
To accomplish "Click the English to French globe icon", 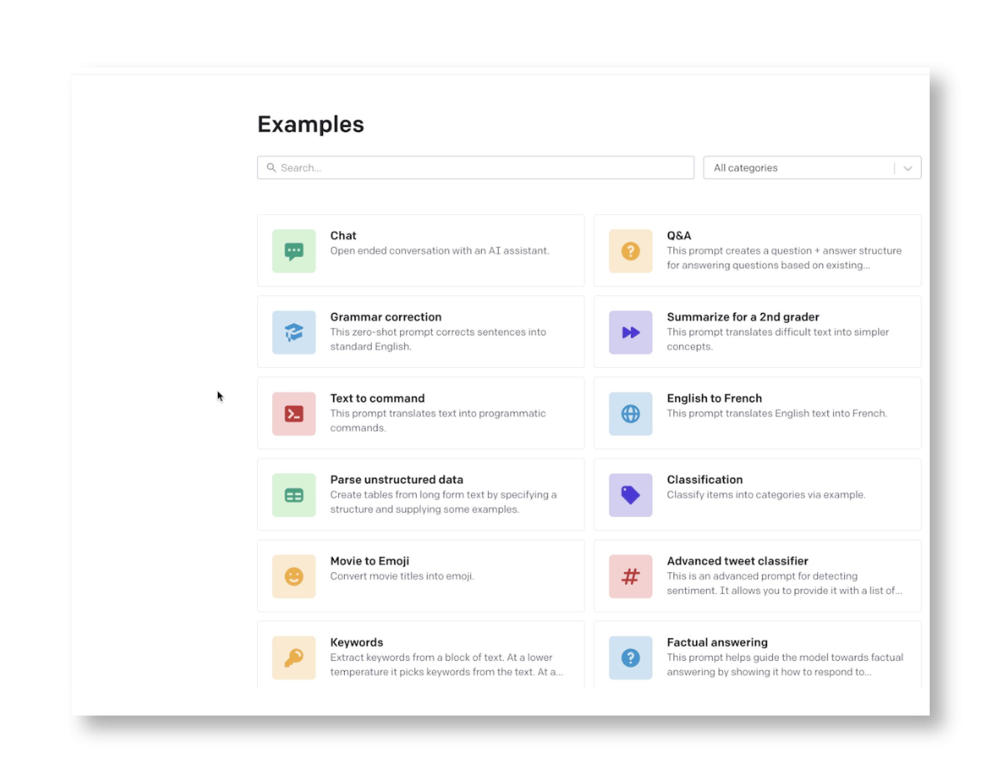I will (630, 413).
